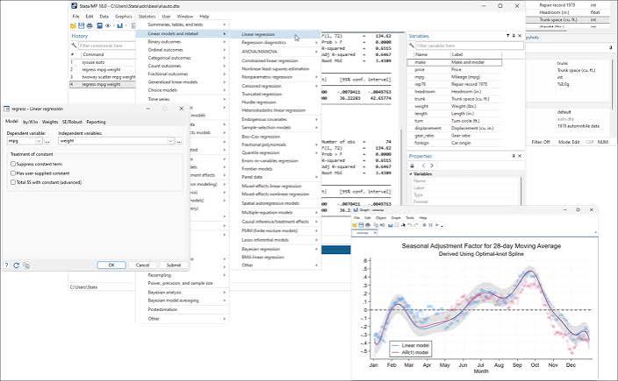Open the Dependent variable dropdown
This screenshot has height=381, width=618.
39,141
